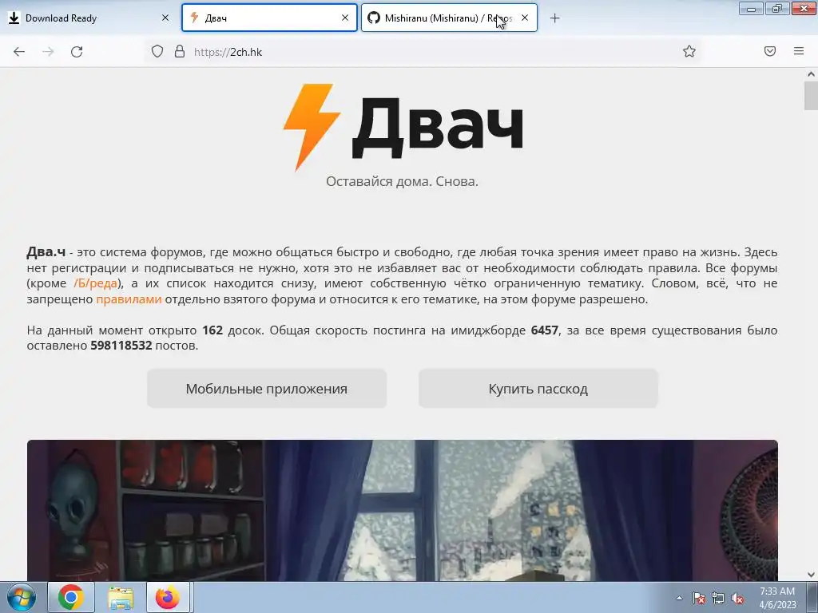Click the Мобильные приложения button
Image resolution: width=818 pixels, height=613 pixels.
pyautogui.click(x=267, y=389)
